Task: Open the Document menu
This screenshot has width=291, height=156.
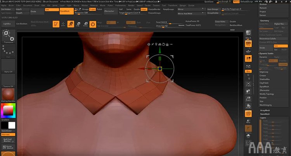Action: pyautogui.click(x=28, y=5)
